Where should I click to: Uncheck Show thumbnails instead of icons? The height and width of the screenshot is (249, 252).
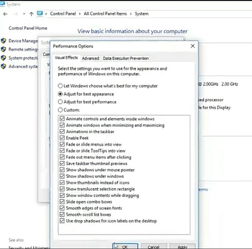(x=62, y=183)
